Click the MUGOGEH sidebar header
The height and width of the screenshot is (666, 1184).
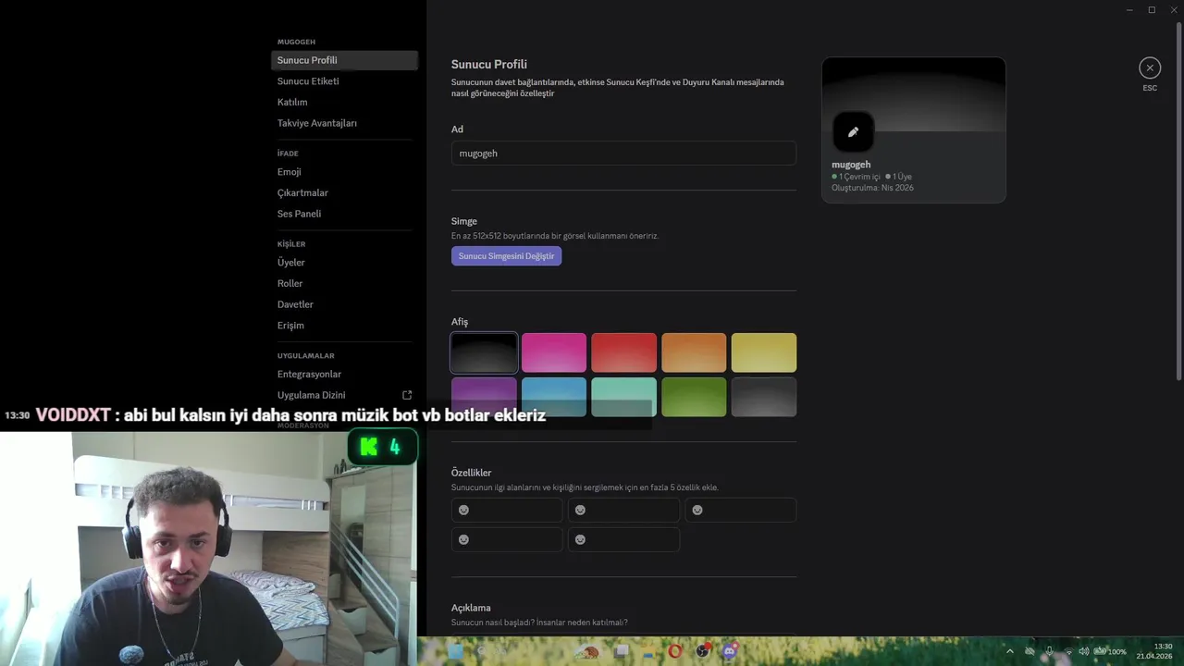(296, 42)
